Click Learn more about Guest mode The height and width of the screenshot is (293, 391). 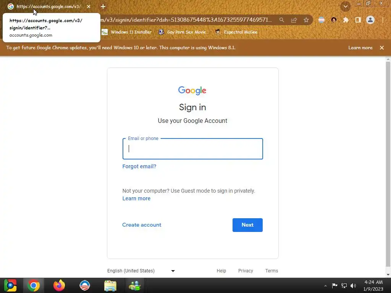[x=136, y=198]
